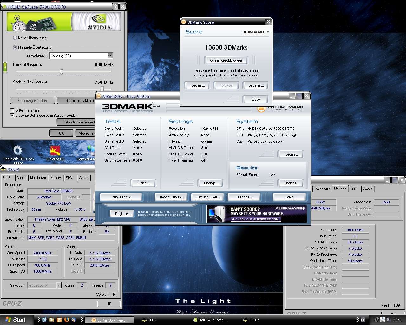Image resolution: width=406 pixels, height=325 pixels.
Task: Click the Alienware advertisement banner
Action: 257,214
